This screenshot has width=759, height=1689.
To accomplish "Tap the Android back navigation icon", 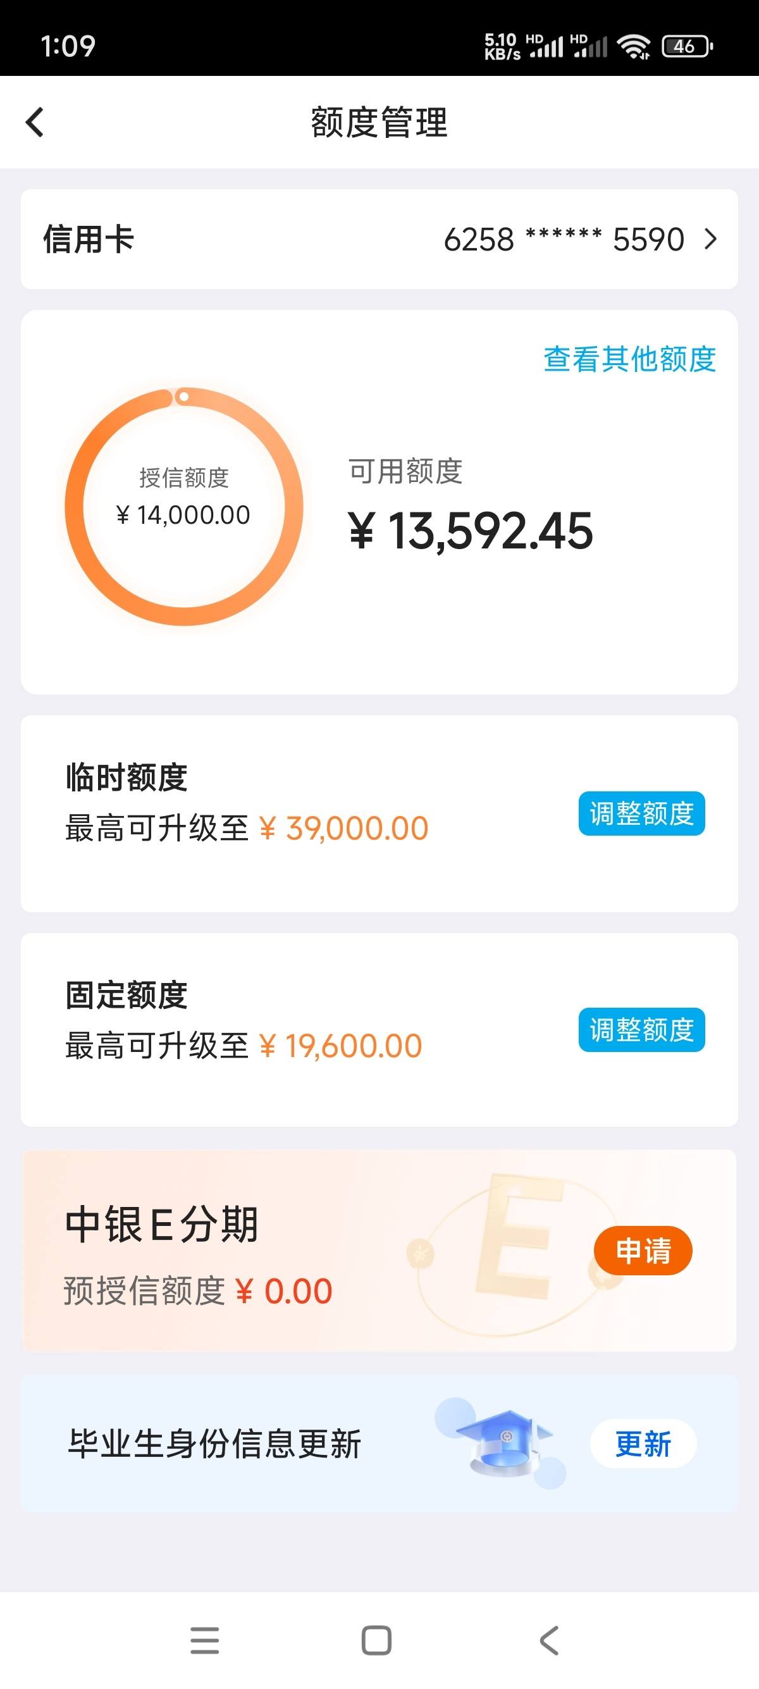I will tap(549, 1641).
